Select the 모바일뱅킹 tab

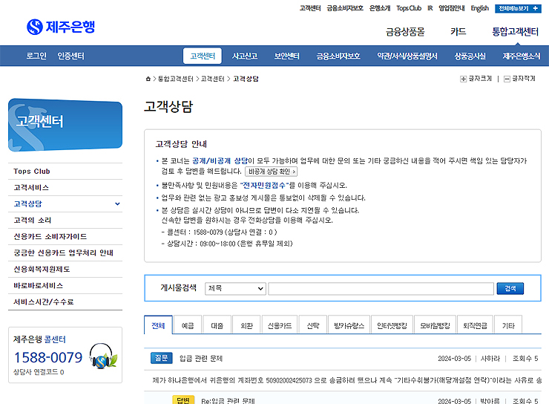coord(435,325)
